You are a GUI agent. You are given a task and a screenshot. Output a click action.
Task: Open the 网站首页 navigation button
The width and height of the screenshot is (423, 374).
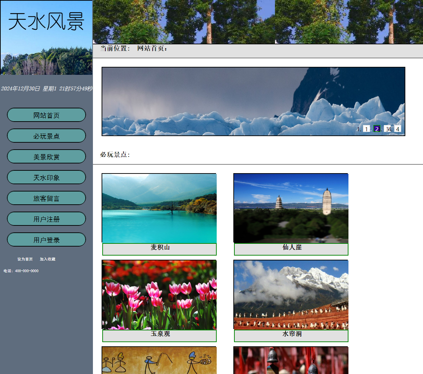click(x=46, y=115)
